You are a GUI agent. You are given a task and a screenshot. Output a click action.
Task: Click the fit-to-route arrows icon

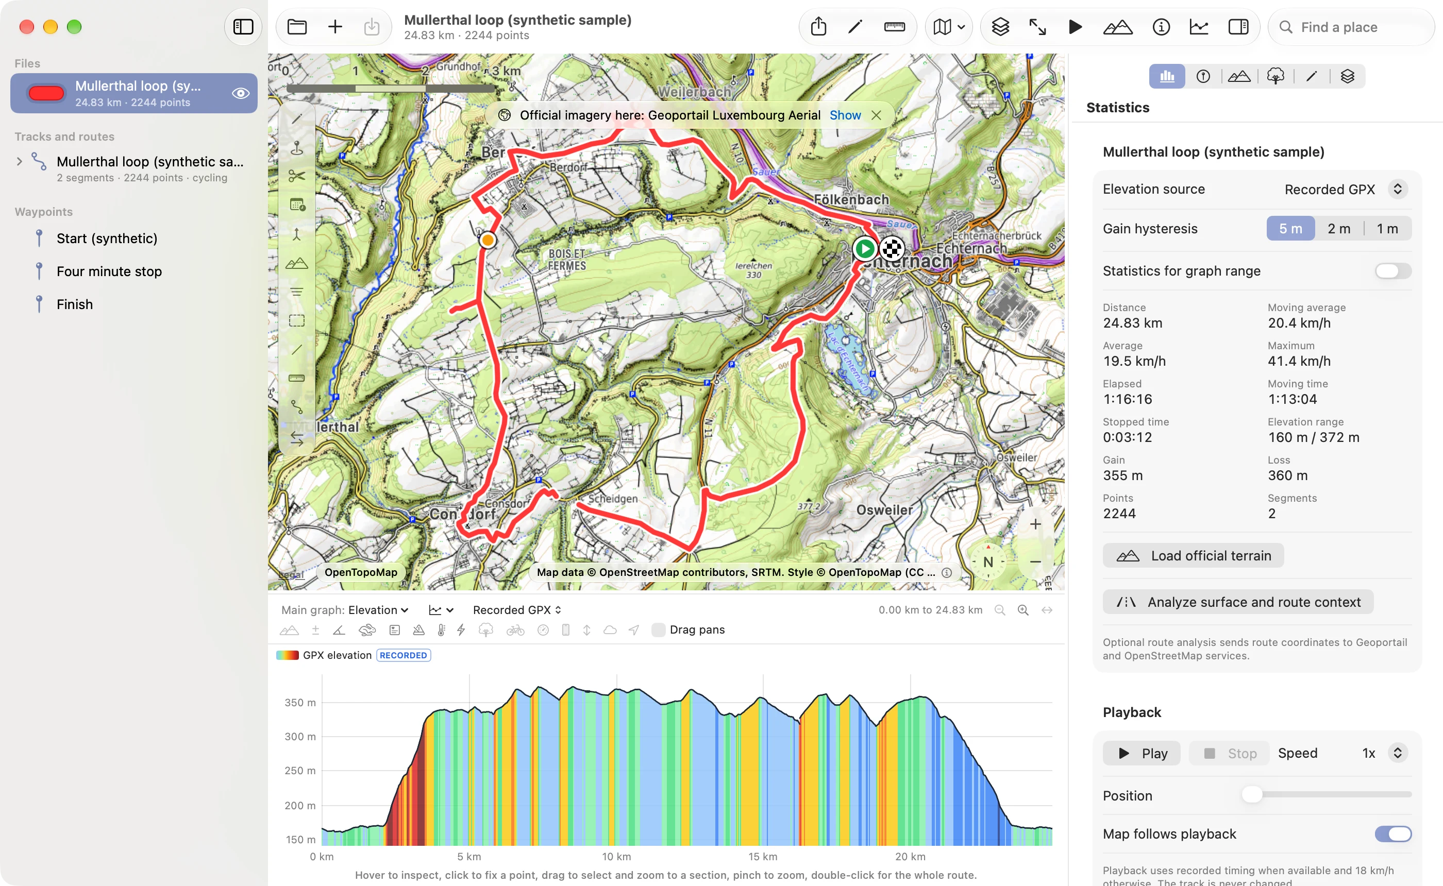tap(1037, 27)
